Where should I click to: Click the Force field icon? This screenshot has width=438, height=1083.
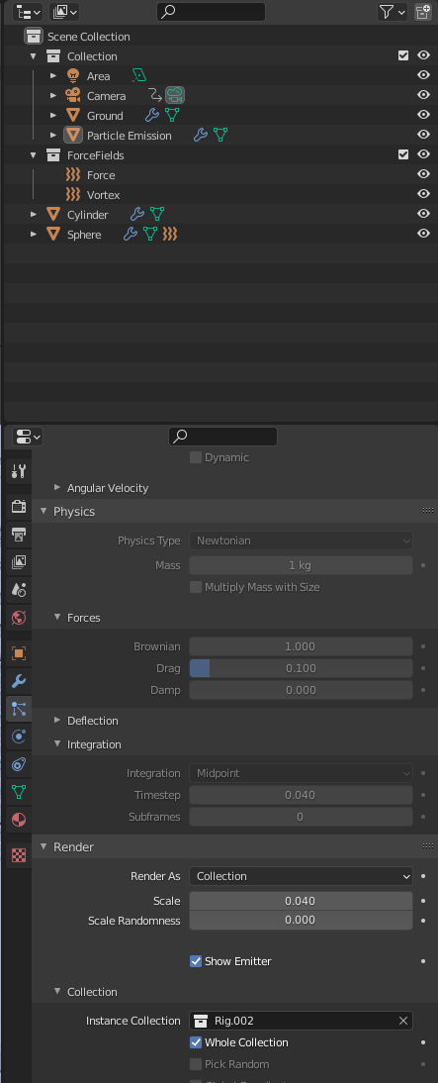[x=73, y=175]
